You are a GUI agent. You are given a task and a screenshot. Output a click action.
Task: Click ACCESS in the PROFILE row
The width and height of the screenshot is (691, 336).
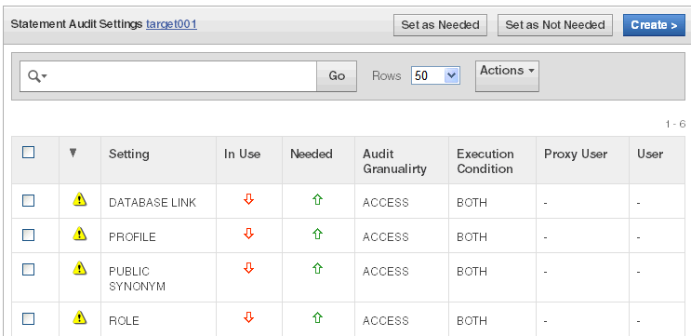(386, 236)
